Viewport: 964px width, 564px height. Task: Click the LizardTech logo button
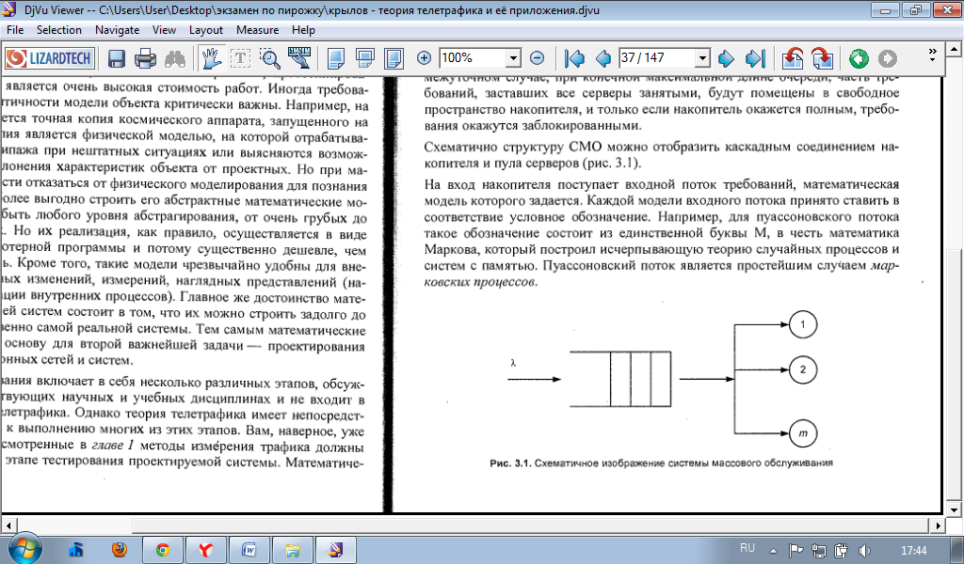51,58
